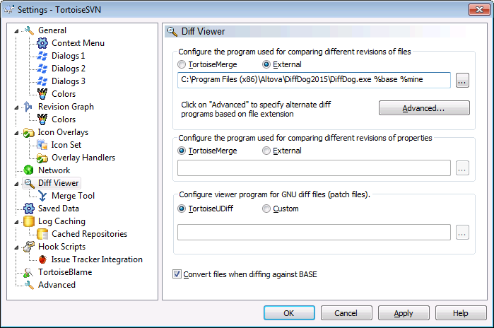This screenshot has height=328, width=494.
Task: Choose Custom viewer for GNU diff files
Action: click(x=266, y=209)
